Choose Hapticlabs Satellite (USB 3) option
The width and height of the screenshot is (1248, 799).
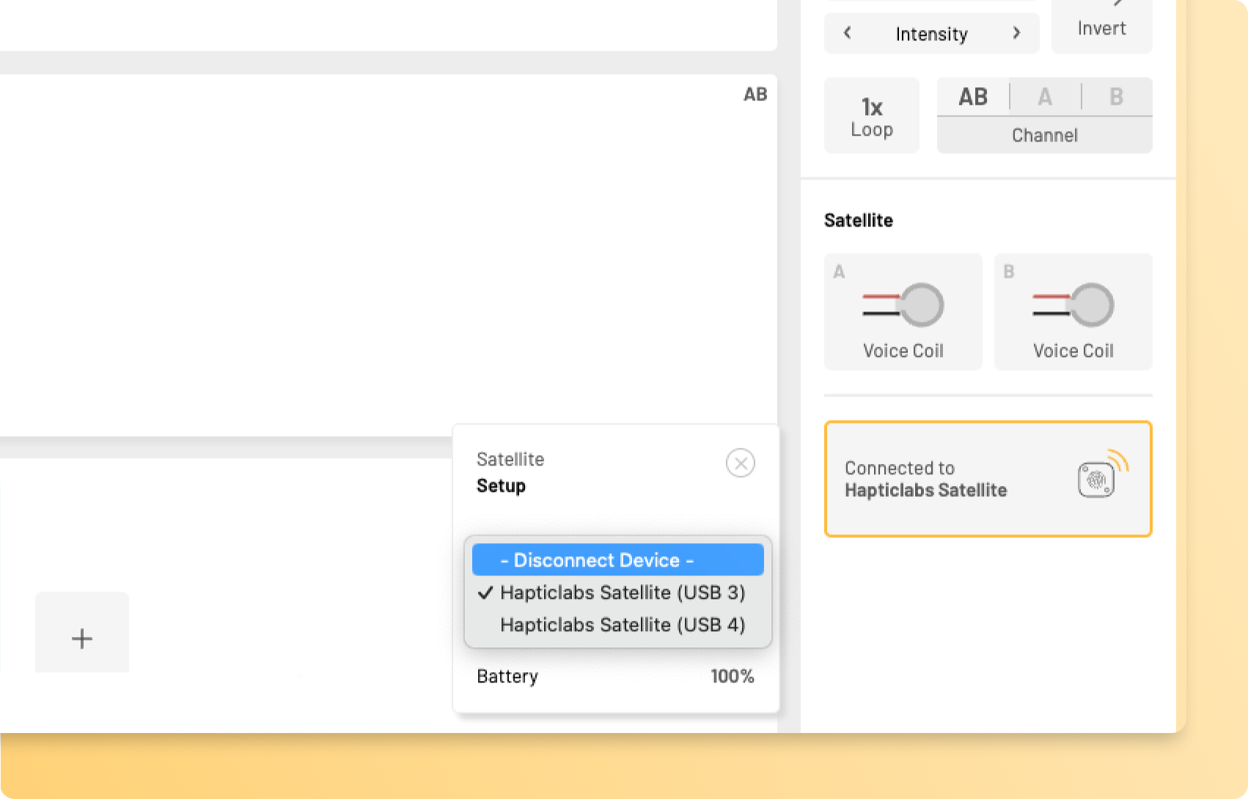tap(618, 592)
